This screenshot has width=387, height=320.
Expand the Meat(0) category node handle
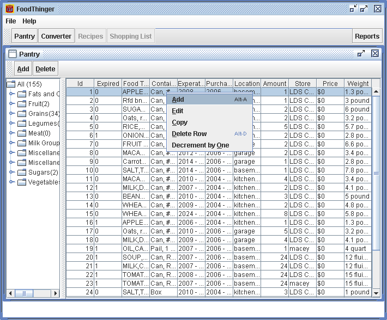click(x=11, y=133)
